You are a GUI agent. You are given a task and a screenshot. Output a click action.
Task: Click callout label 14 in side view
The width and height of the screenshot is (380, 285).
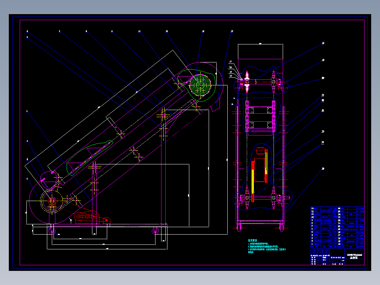point(231,76)
